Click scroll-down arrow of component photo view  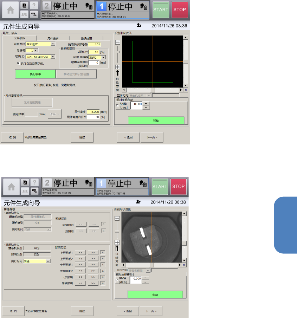(184, 260)
